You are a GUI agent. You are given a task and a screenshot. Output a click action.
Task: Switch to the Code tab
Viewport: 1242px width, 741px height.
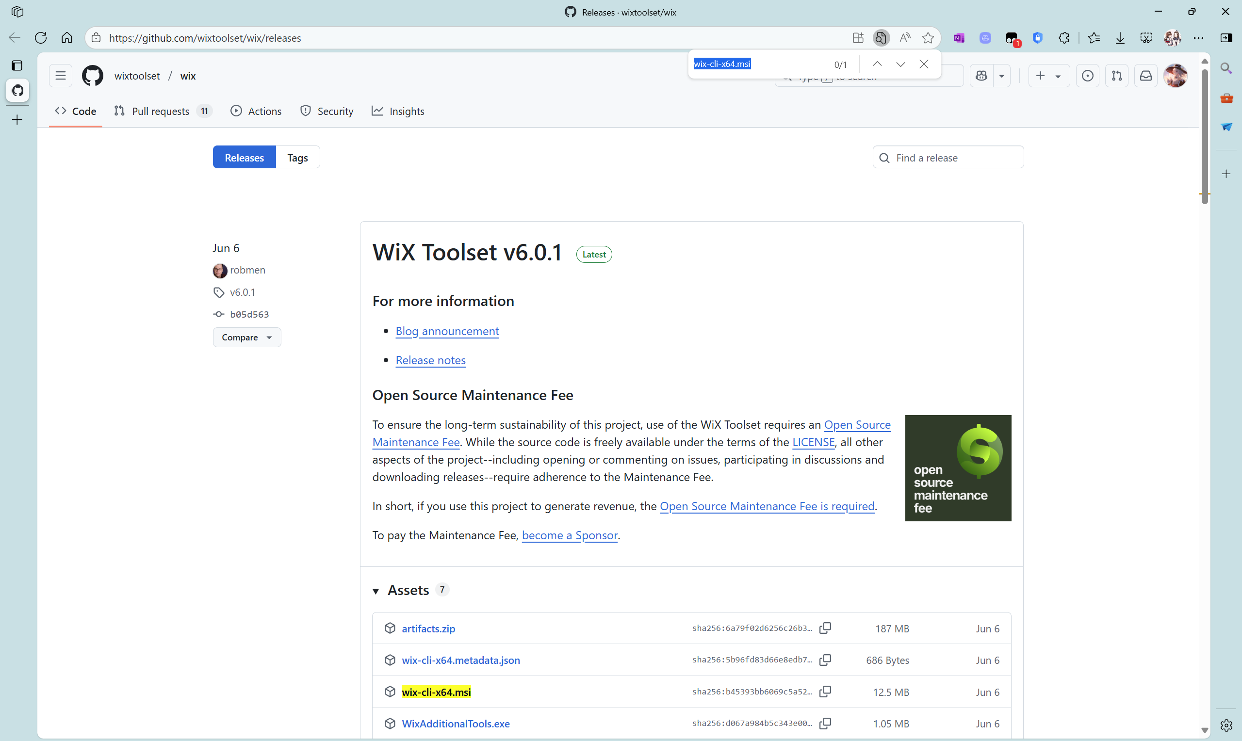pyautogui.click(x=75, y=111)
